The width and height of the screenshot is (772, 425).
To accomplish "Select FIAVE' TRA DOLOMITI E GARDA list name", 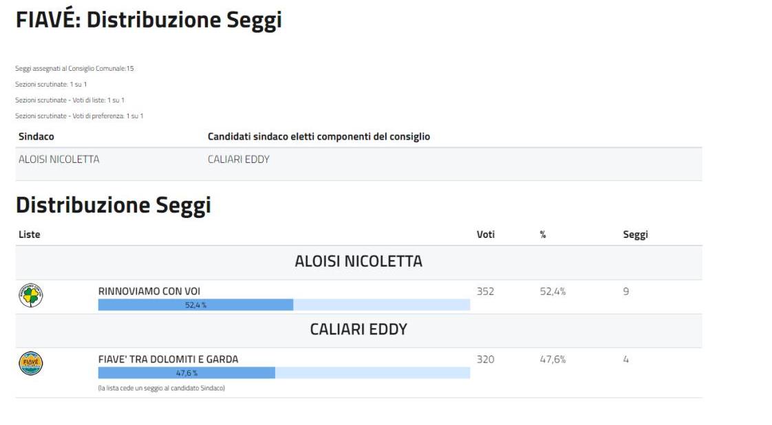I will pyautogui.click(x=169, y=359).
